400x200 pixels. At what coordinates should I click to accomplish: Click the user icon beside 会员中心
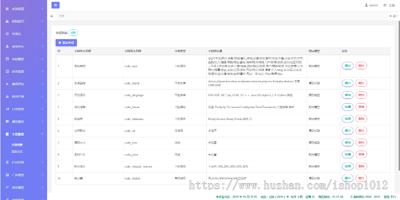coord(8,46)
